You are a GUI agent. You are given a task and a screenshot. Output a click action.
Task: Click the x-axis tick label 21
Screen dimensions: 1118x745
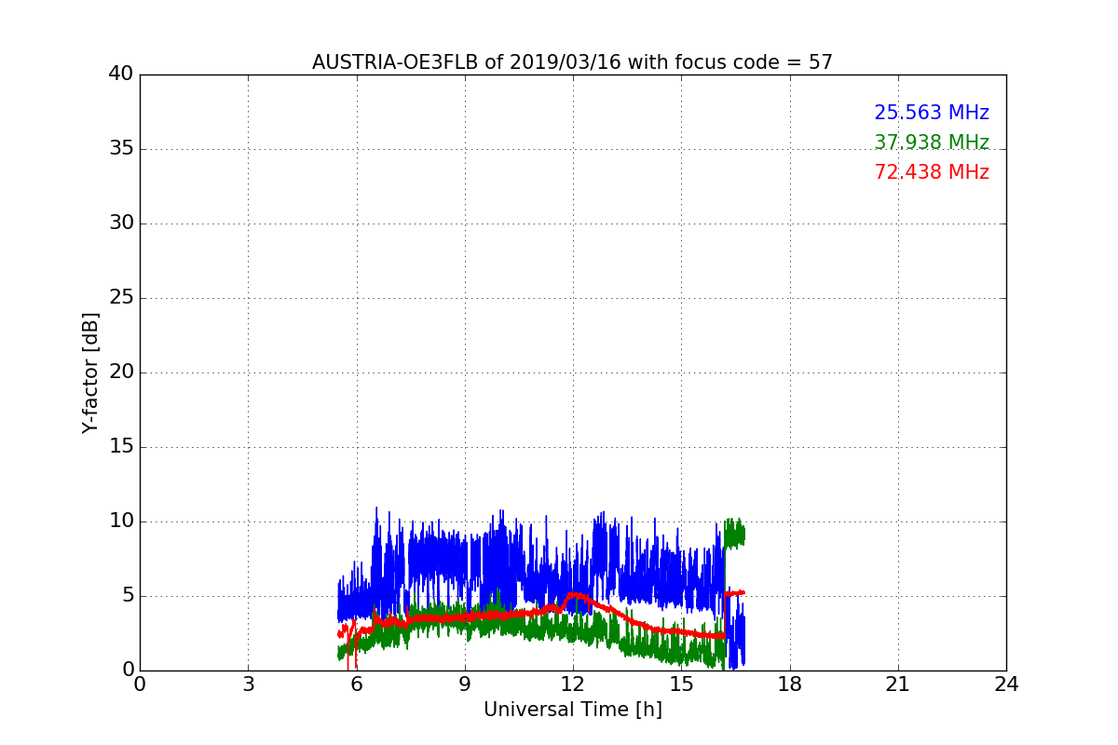coord(898,684)
